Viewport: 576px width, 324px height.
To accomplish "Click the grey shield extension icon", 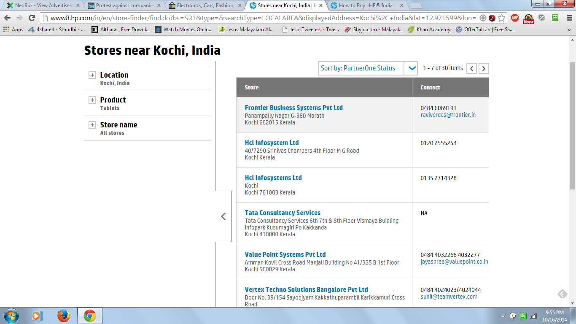I will pyautogui.click(x=542, y=18).
